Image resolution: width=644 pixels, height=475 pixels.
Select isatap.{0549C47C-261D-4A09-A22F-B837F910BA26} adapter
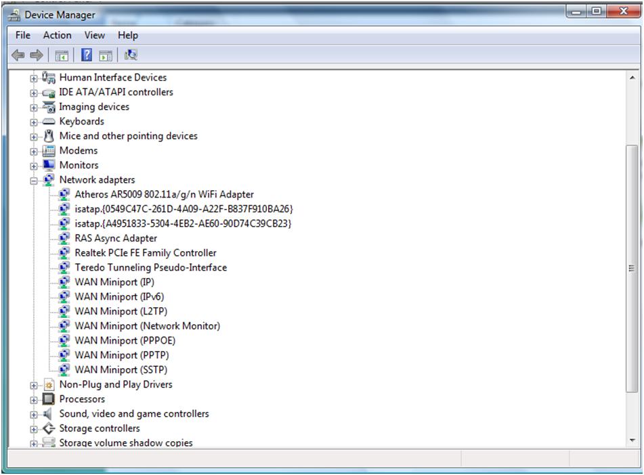point(184,209)
